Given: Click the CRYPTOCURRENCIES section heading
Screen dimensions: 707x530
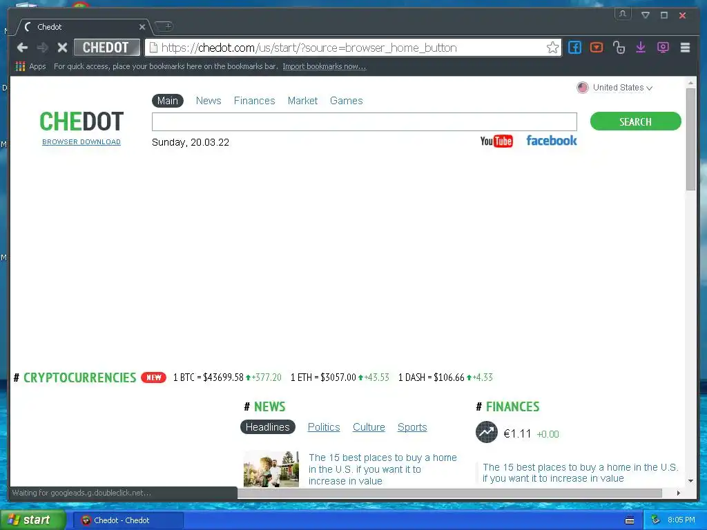Looking at the screenshot, I should pyautogui.click(x=80, y=377).
